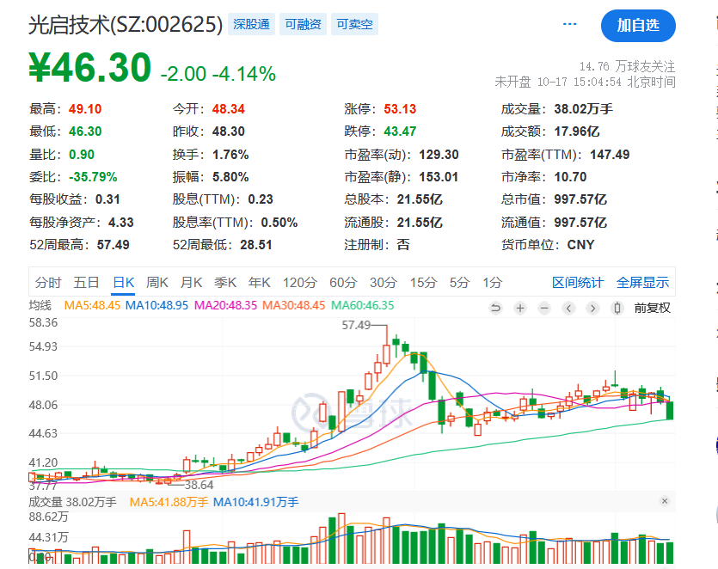Open the three-dot more options menu
The height and width of the screenshot is (569, 718).
(x=569, y=24)
